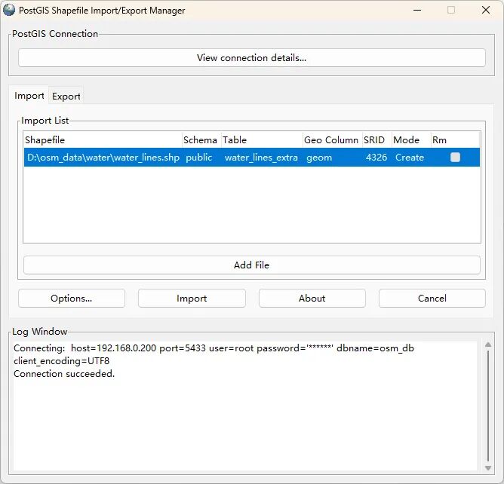Click the 'Connection succeeded.' log line
This screenshot has width=504, height=484.
pos(64,374)
